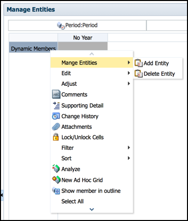
Task: Click the Supporting Detail icon
Action: pyautogui.click(x=56, y=106)
